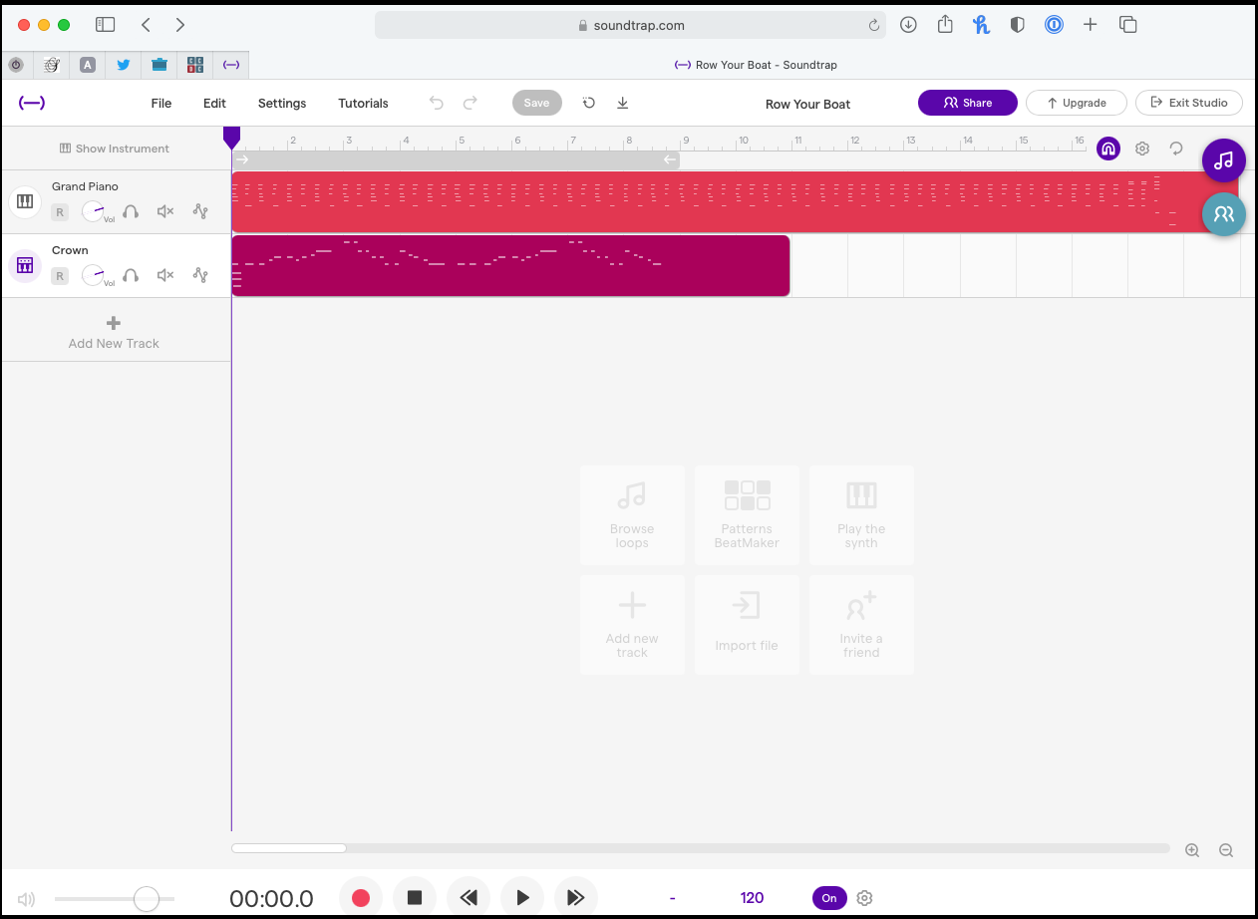Zoom in on the timeline
This screenshot has width=1258, height=919.
click(1192, 850)
